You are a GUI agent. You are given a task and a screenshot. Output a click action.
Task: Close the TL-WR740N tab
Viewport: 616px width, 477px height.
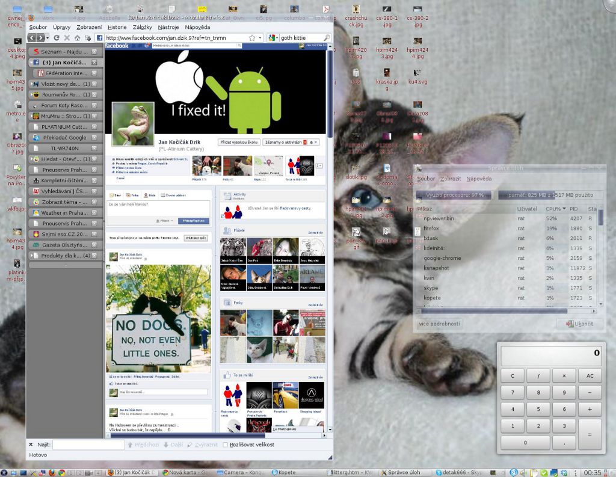(x=94, y=148)
